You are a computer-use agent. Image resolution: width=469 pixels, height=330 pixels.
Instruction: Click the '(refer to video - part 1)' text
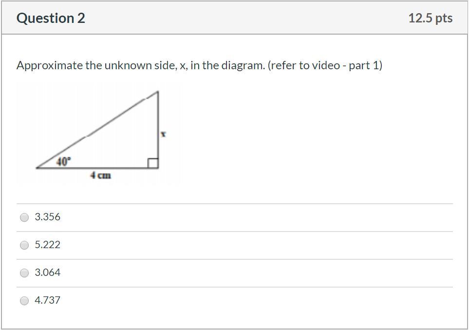pyautogui.click(x=325, y=65)
